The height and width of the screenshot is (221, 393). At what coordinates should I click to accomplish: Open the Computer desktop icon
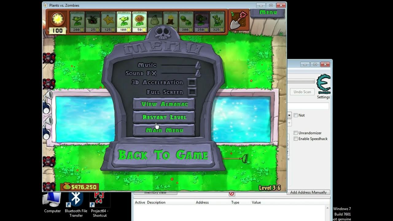(52, 203)
